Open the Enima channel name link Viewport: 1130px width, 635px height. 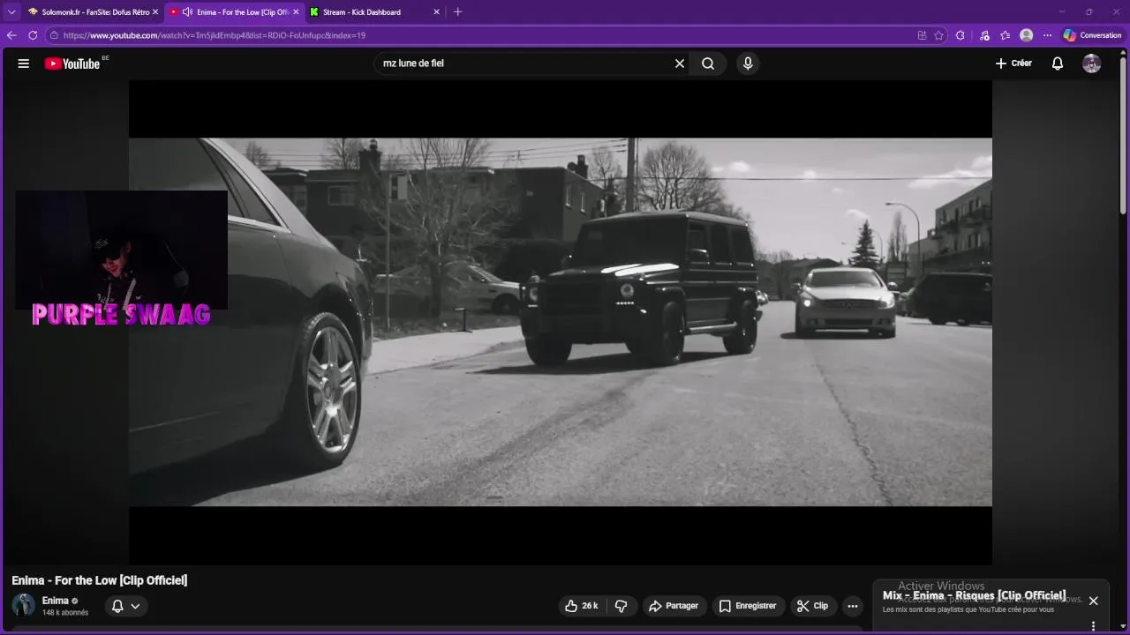point(55,601)
